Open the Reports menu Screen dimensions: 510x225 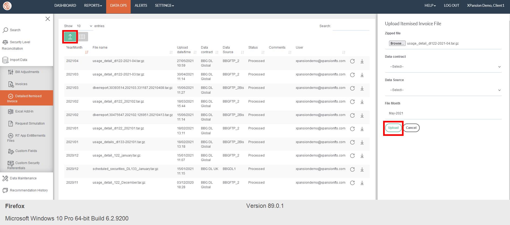tap(93, 6)
